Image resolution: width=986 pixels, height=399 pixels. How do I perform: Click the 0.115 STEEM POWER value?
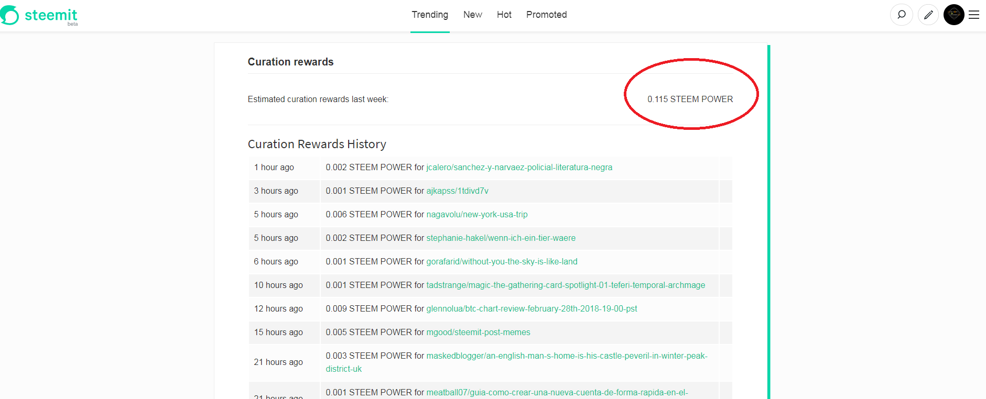point(690,99)
